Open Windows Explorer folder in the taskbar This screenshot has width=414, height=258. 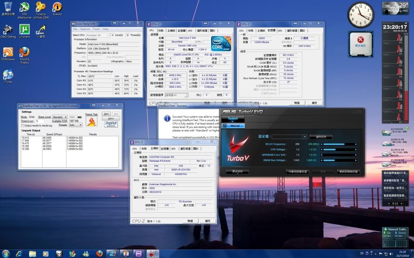[32, 254]
